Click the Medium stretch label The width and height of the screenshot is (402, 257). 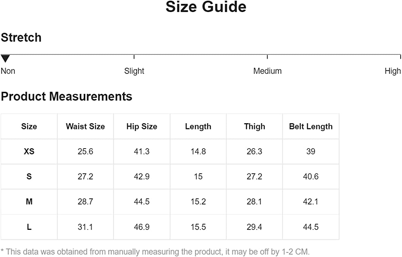267,71
